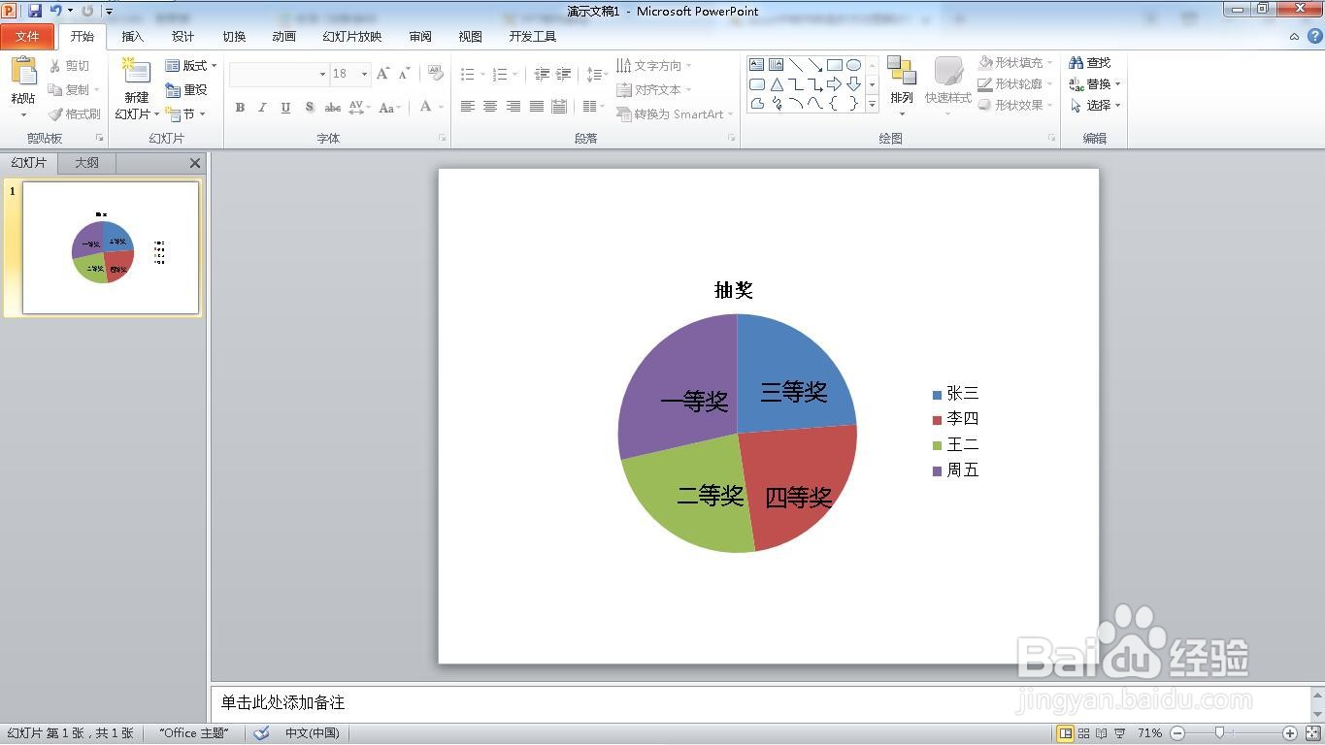
Task: Click the Find (查找) binoculars button
Action: [x=1090, y=62]
